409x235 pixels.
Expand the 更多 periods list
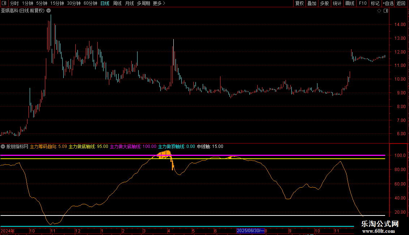[x=159, y=3]
